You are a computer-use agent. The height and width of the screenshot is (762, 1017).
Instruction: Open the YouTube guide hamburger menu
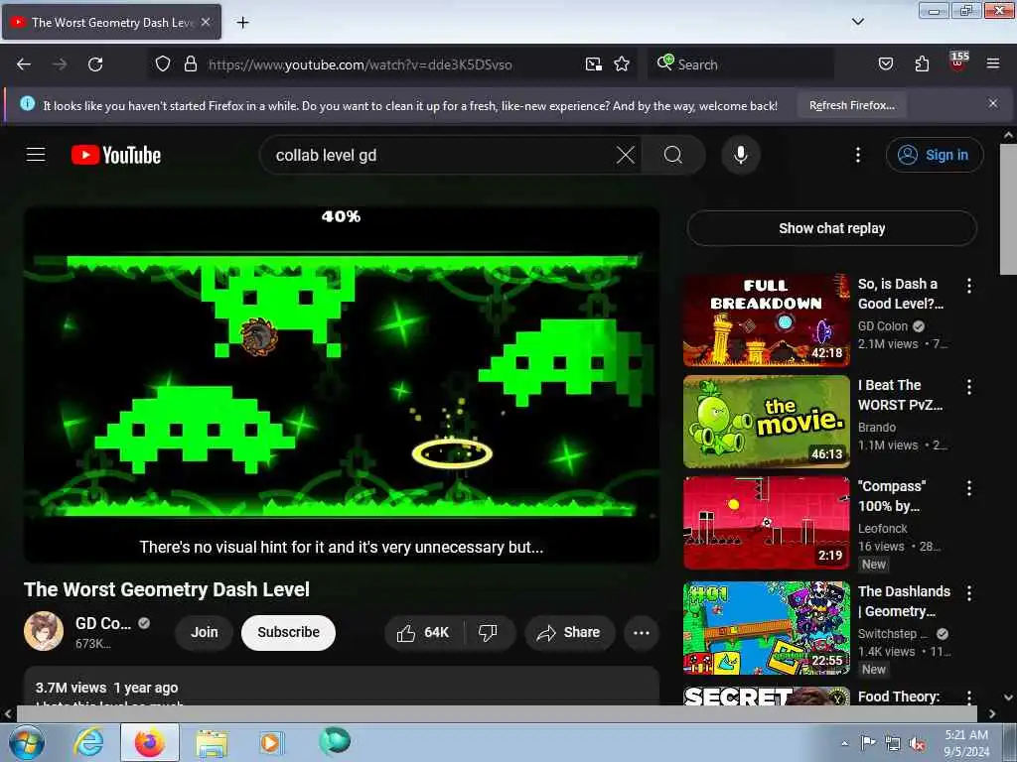[x=36, y=155]
